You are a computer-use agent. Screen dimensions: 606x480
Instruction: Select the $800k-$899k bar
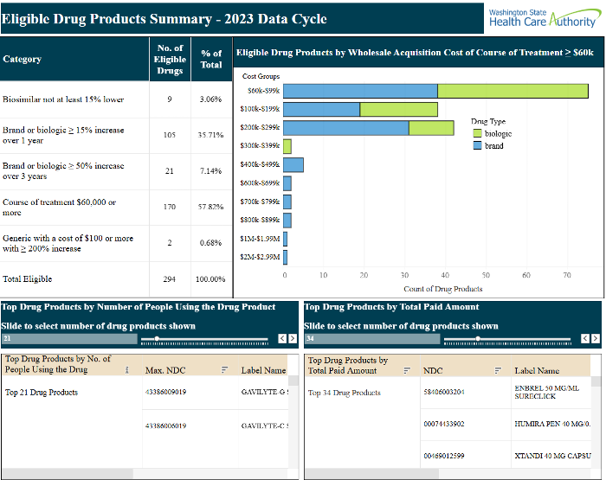click(287, 221)
